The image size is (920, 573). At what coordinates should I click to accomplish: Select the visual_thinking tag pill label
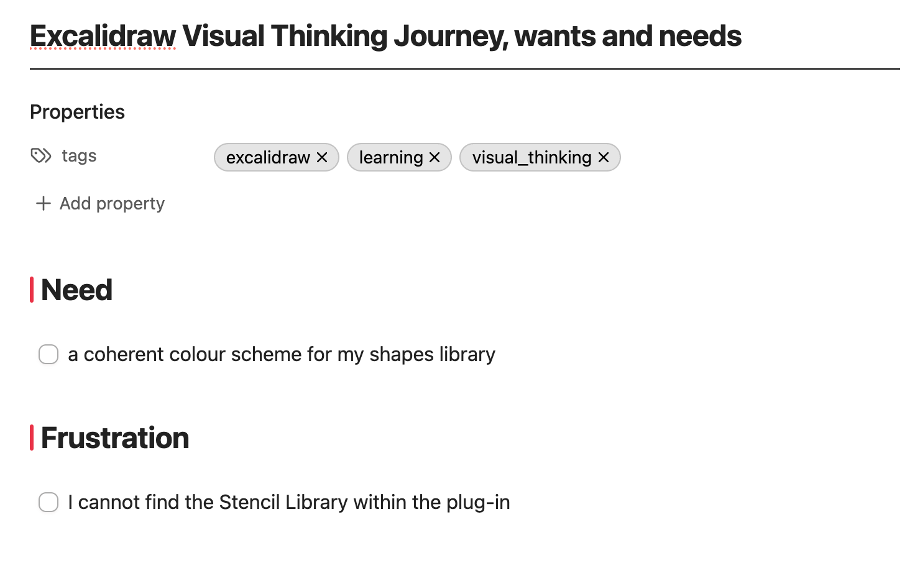click(x=531, y=158)
